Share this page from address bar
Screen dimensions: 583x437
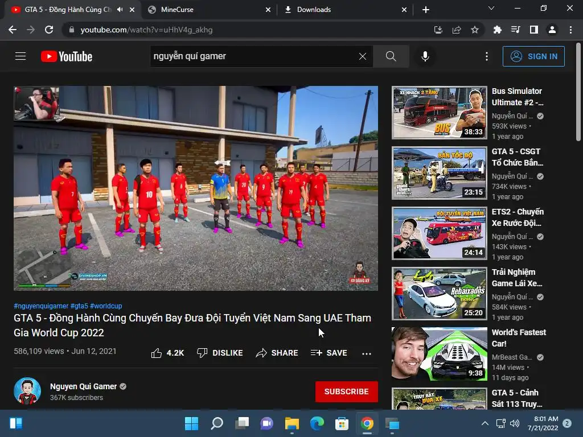pyautogui.click(x=457, y=30)
